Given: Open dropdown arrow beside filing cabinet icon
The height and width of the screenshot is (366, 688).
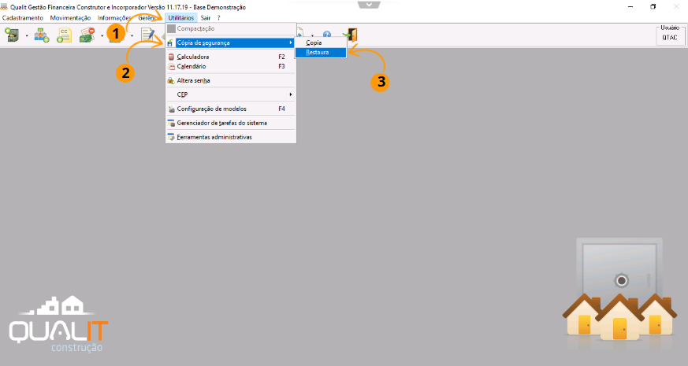Looking at the screenshot, I should (x=27, y=35).
